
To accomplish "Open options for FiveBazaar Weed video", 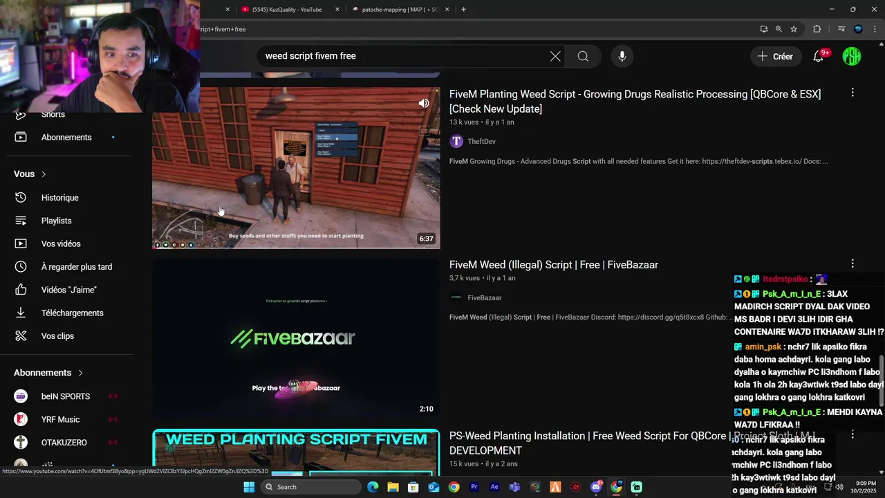I will [x=853, y=264].
